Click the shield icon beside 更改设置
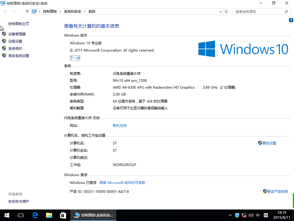This screenshot has width=294, height=221. (x=260, y=143)
